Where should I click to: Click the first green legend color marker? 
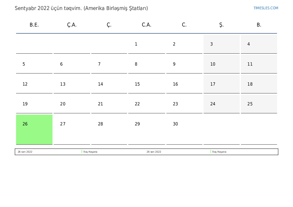(x=82, y=152)
